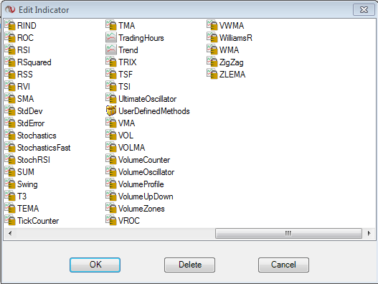Select the RVI list entry
378x284 pixels.
(x=24, y=87)
